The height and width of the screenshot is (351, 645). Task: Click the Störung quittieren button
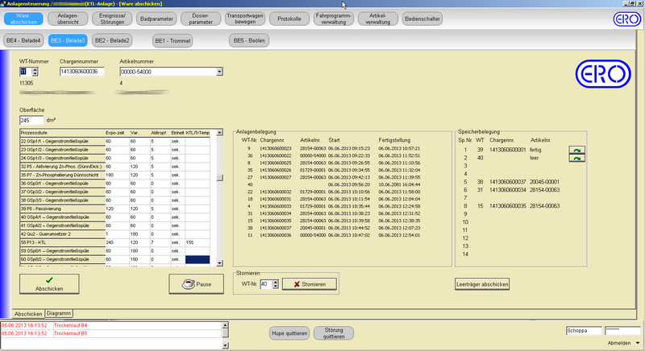[x=334, y=332]
